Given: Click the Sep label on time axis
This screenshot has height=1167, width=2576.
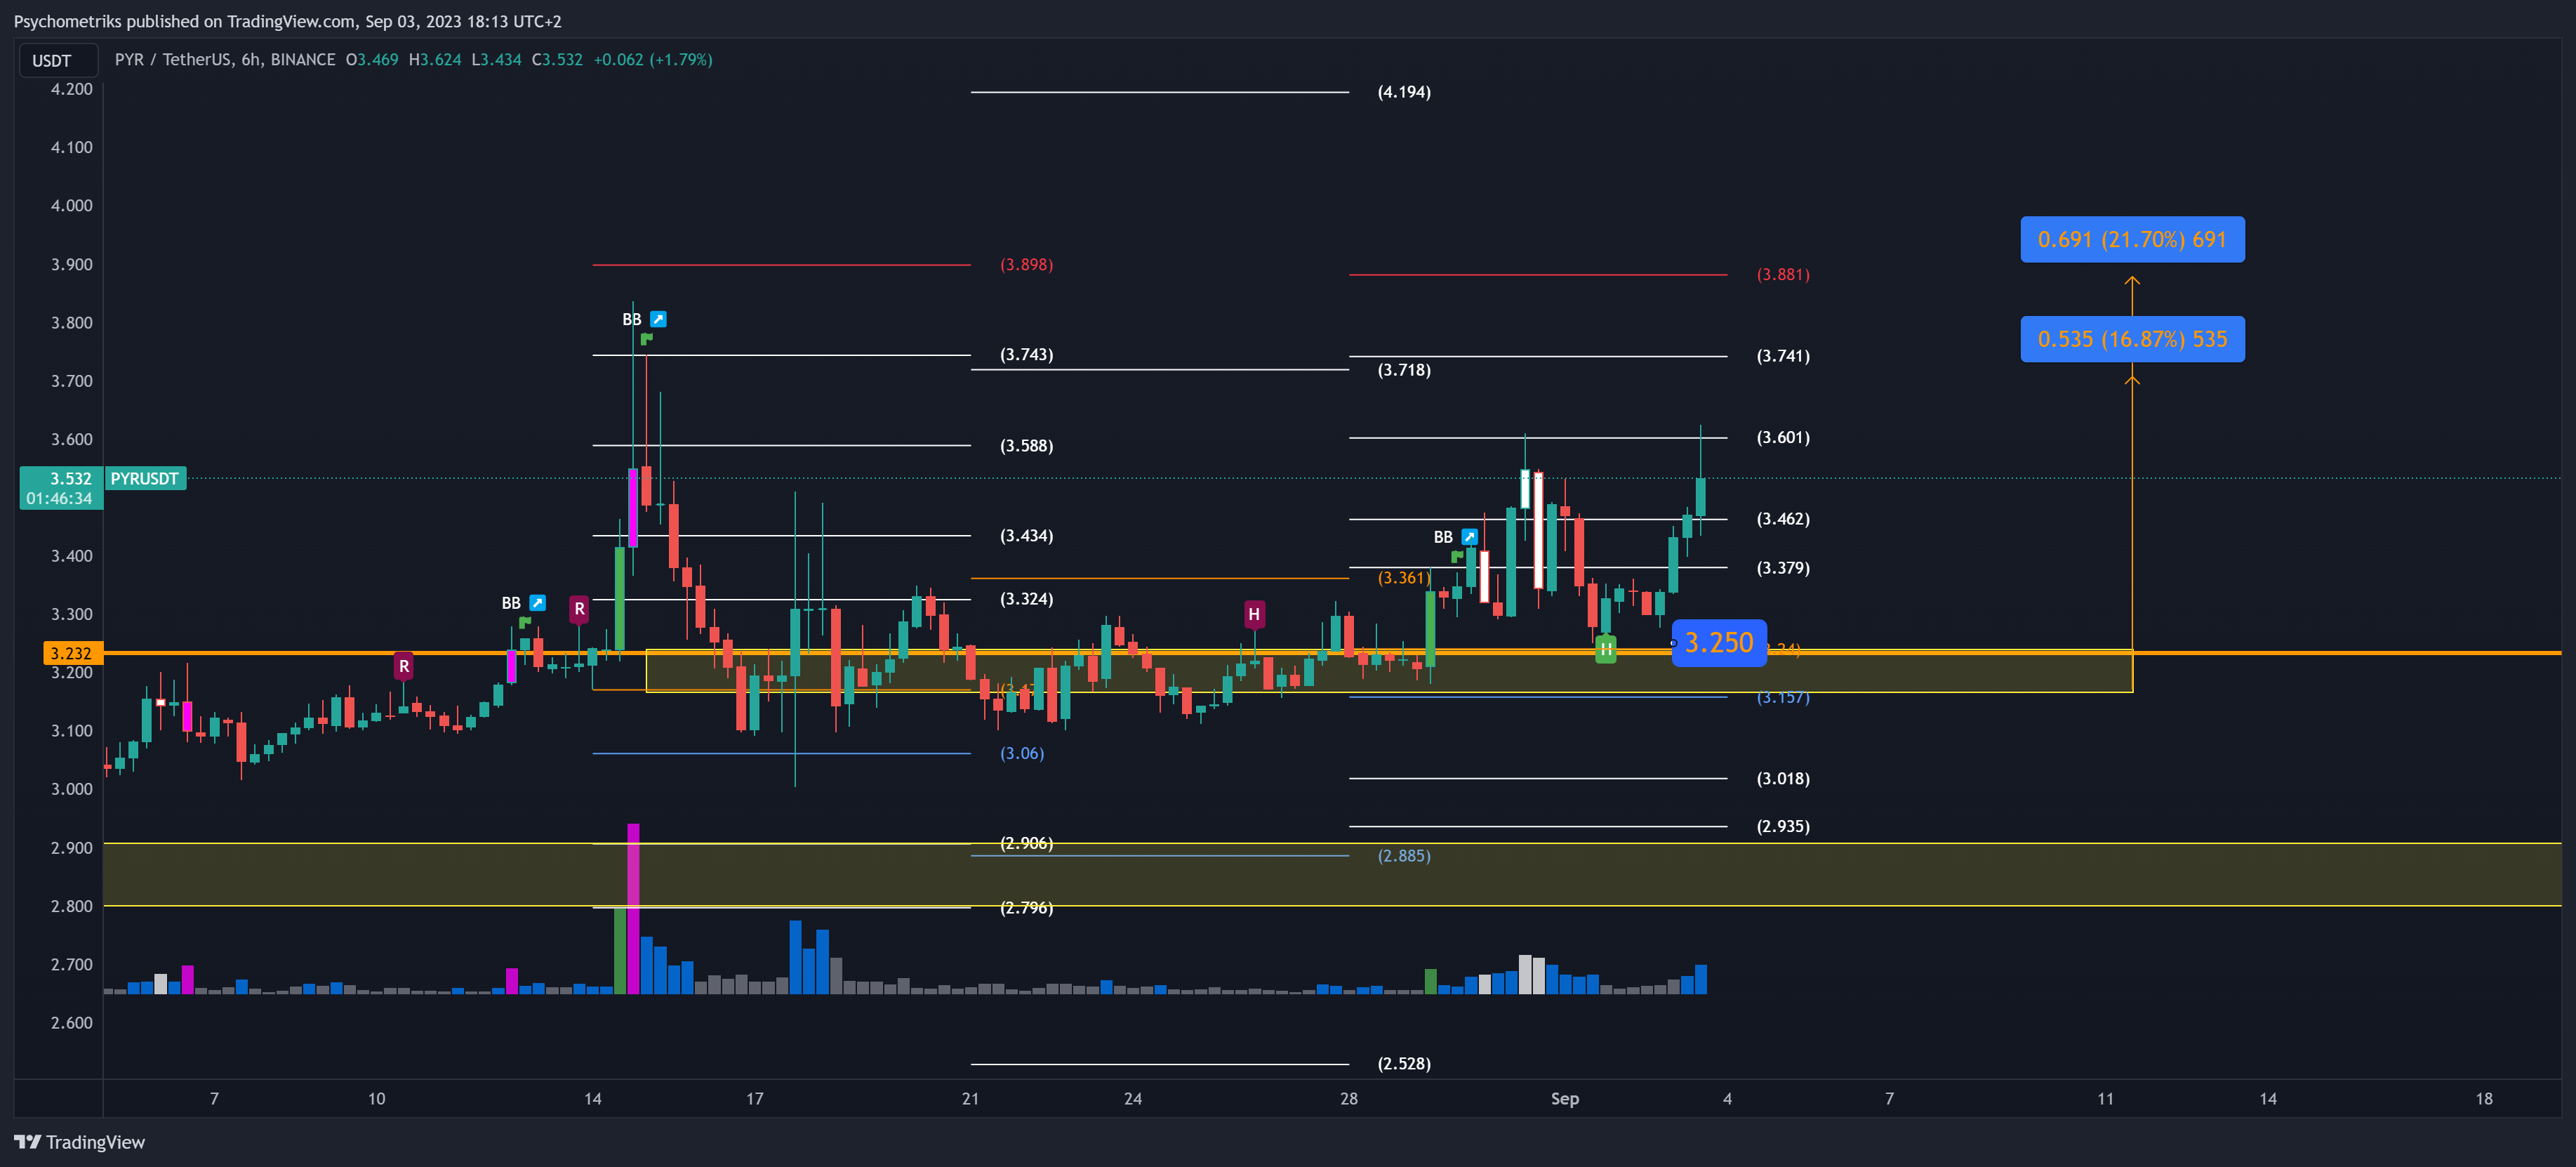Looking at the screenshot, I should (1565, 1099).
